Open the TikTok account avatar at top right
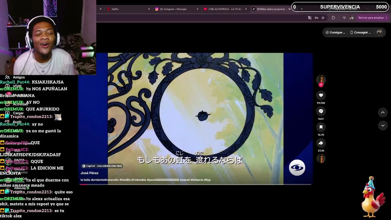Viewport: 391px width, 220px height. pyautogui.click(x=379, y=32)
